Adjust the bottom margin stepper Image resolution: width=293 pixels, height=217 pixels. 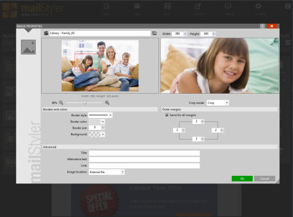pos(202,139)
